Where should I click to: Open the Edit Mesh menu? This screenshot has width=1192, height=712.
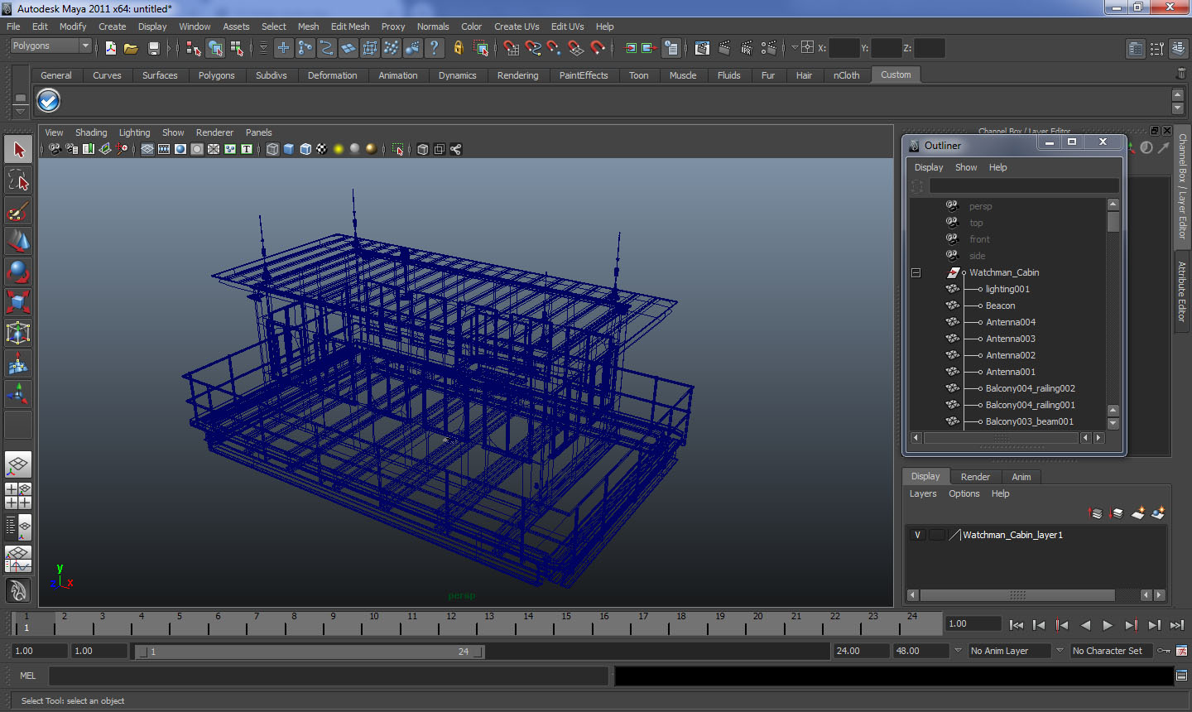(350, 26)
